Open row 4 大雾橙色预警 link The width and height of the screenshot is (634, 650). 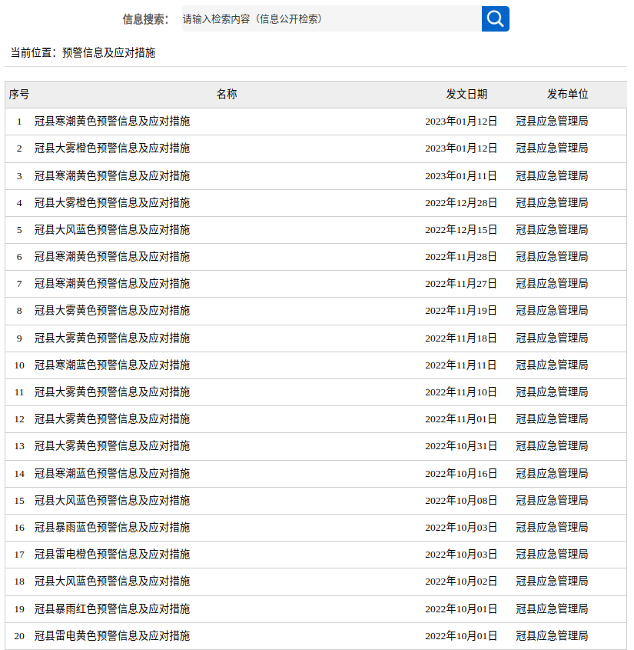[112, 203]
